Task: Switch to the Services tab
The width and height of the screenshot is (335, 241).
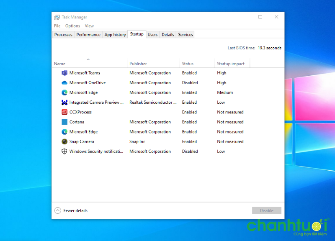Action: 186,35
